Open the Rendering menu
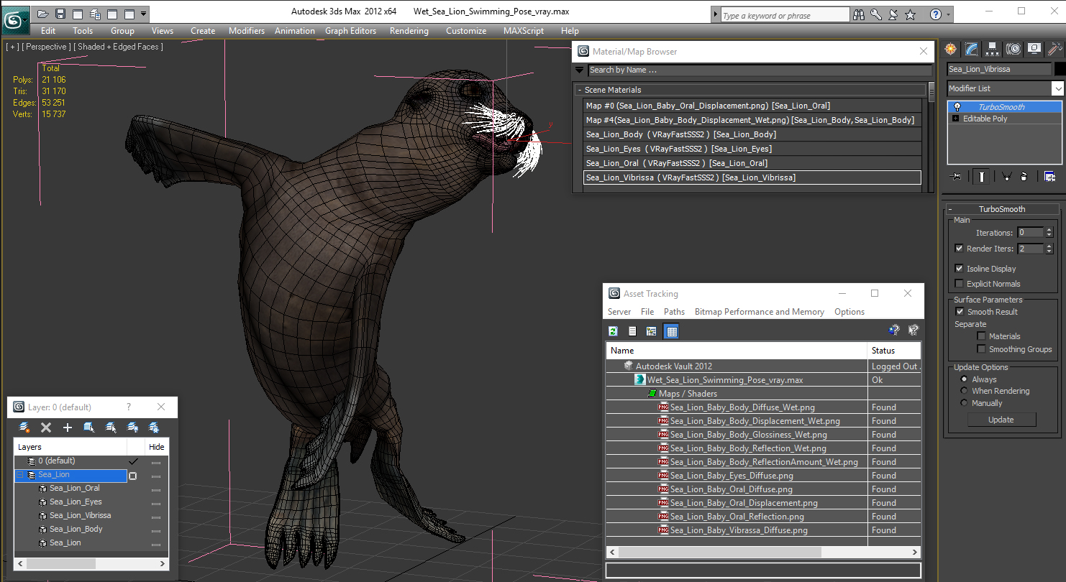 tap(409, 31)
